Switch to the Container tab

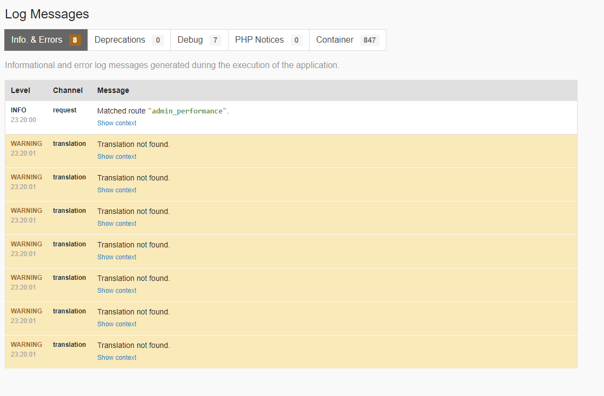(347, 40)
